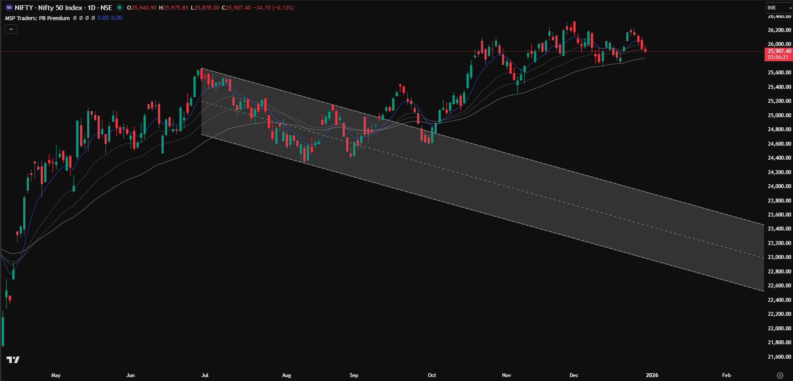The width and height of the screenshot is (793, 381).
Task: Click the green market status indicator dot
Action: 119,7
